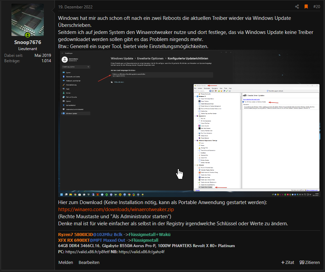Select the label Dabei seit:
The image size is (325, 272).
(x=13, y=55)
